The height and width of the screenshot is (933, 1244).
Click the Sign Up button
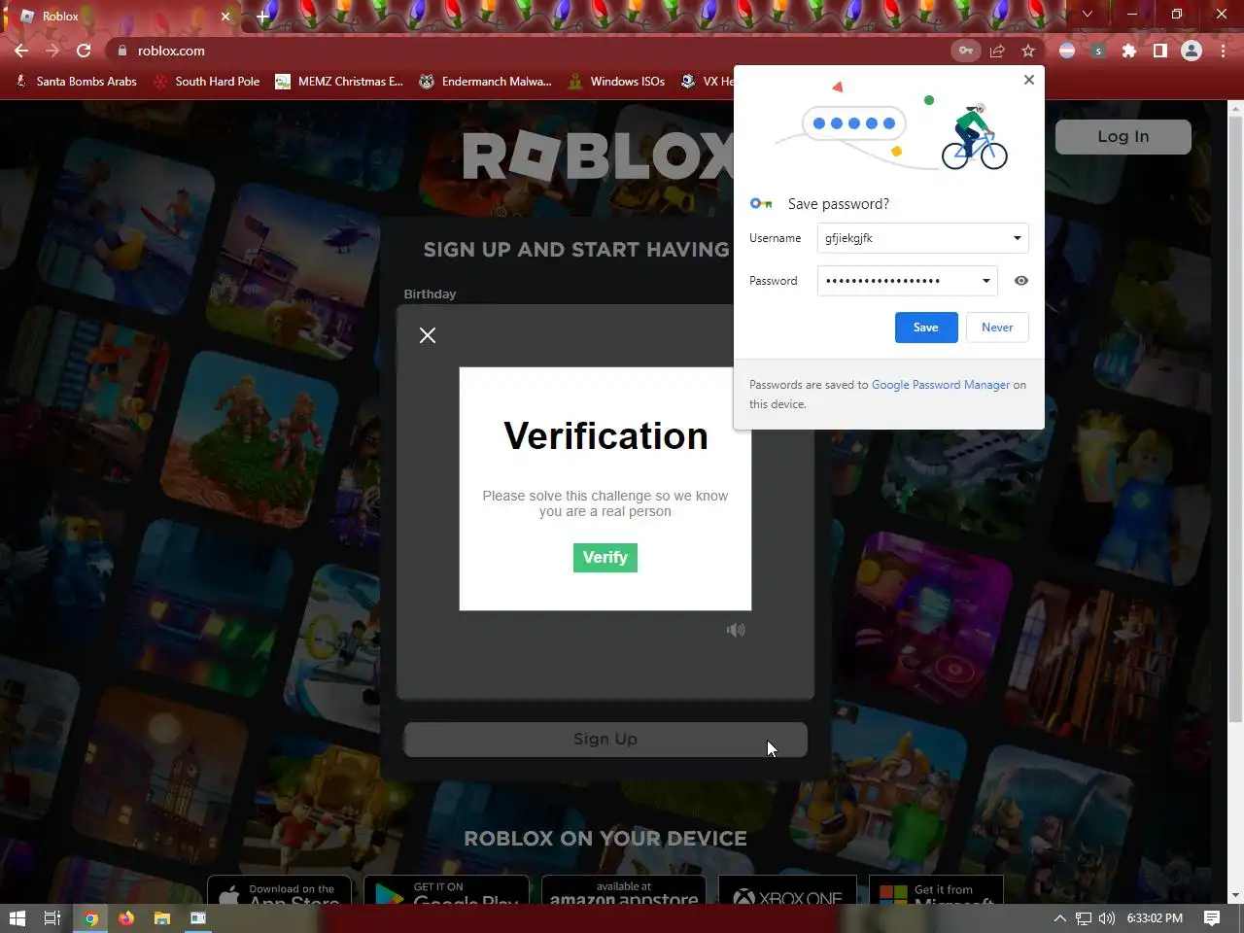pyautogui.click(x=605, y=740)
